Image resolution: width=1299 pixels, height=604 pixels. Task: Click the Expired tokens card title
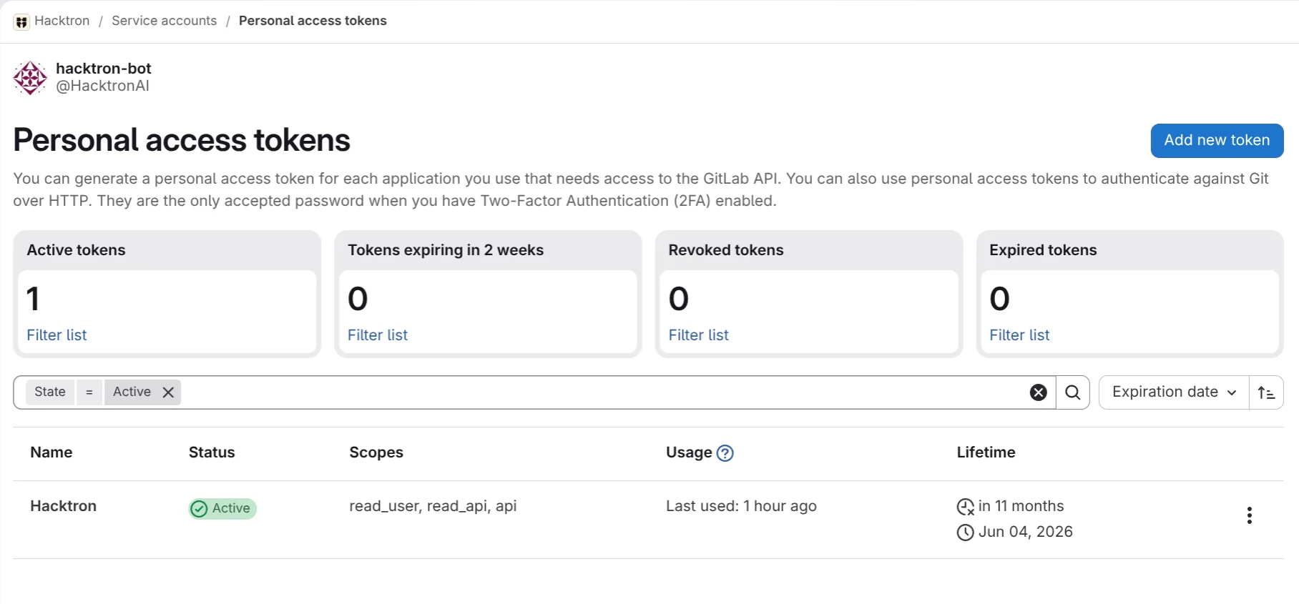(x=1043, y=250)
